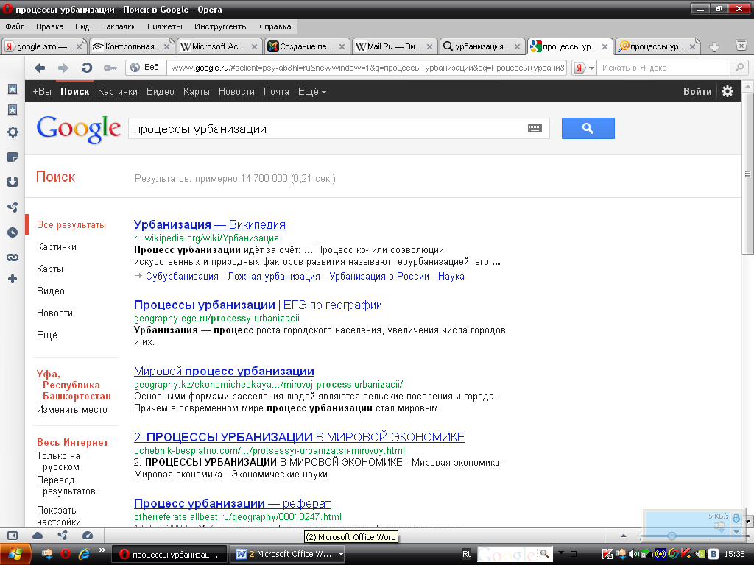Click Изменить место link
The height and width of the screenshot is (565, 754).
(x=71, y=409)
